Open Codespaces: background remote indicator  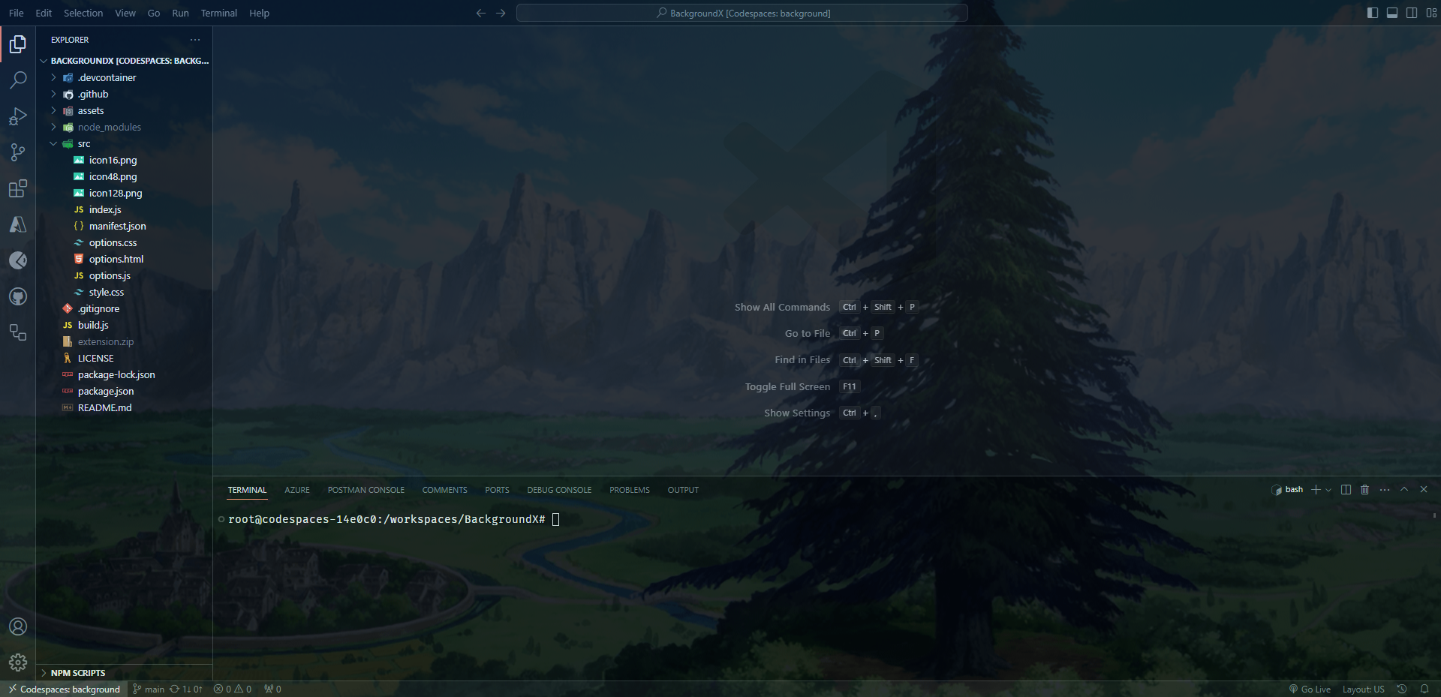pos(64,689)
